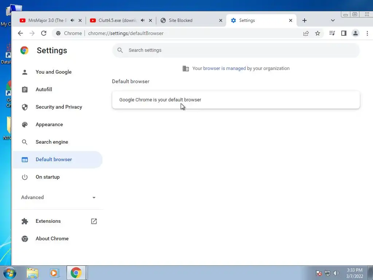
Task: Go back using the browser back arrow
Action: [x=20, y=33]
